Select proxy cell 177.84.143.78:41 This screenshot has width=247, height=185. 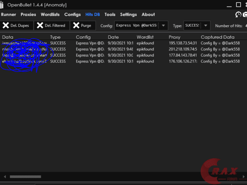pos(183,55)
